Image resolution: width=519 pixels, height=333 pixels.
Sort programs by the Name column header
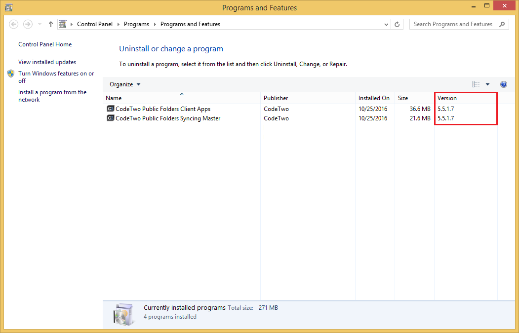click(113, 98)
